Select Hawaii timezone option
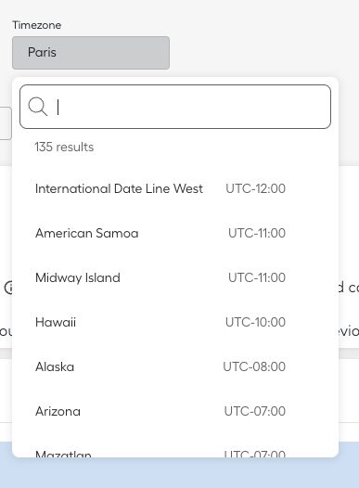 click(x=175, y=322)
